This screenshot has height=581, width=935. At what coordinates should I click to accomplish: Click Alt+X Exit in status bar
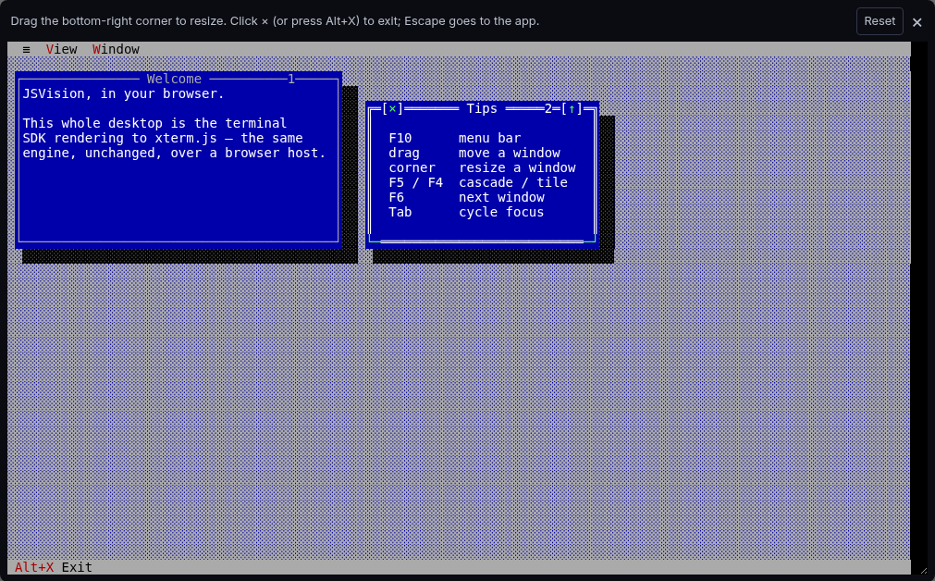pos(53,567)
